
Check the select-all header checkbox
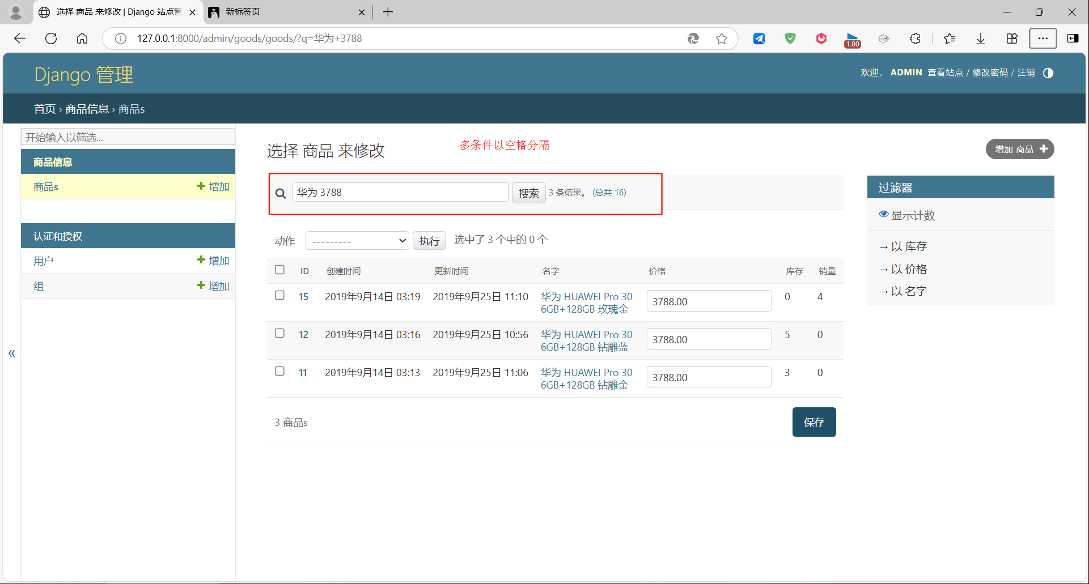click(x=279, y=270)
